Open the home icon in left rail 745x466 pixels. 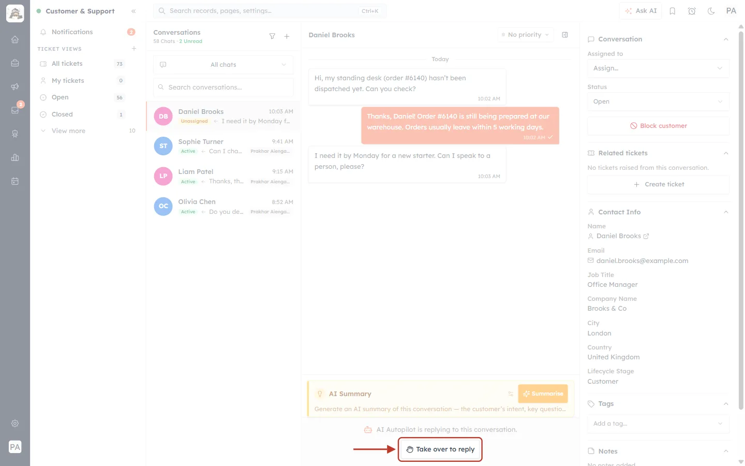(15, 39)
